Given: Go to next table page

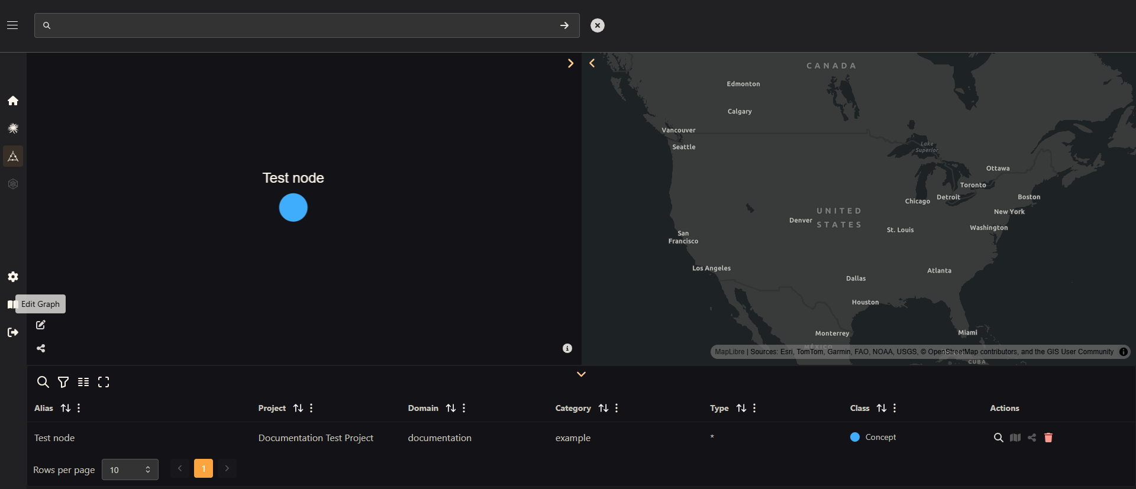Looking at the screenshot, I should (x=227, y=468).
